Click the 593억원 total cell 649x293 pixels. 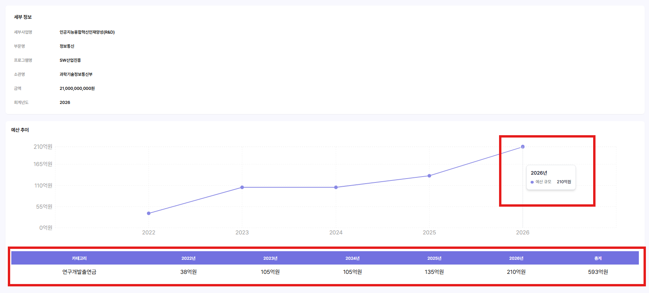click(598, 272)
